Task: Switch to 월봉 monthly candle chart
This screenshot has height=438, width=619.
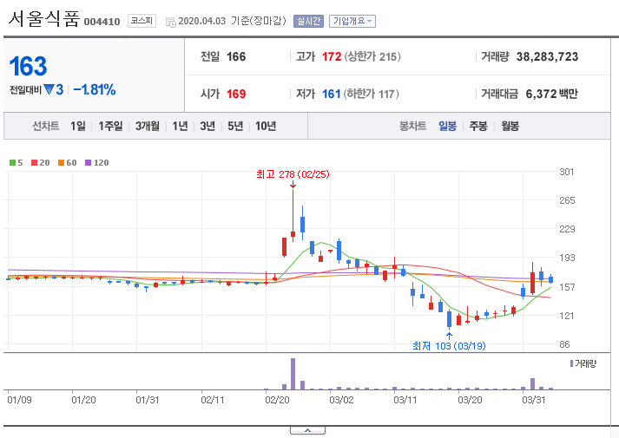Action: point(510,126)
